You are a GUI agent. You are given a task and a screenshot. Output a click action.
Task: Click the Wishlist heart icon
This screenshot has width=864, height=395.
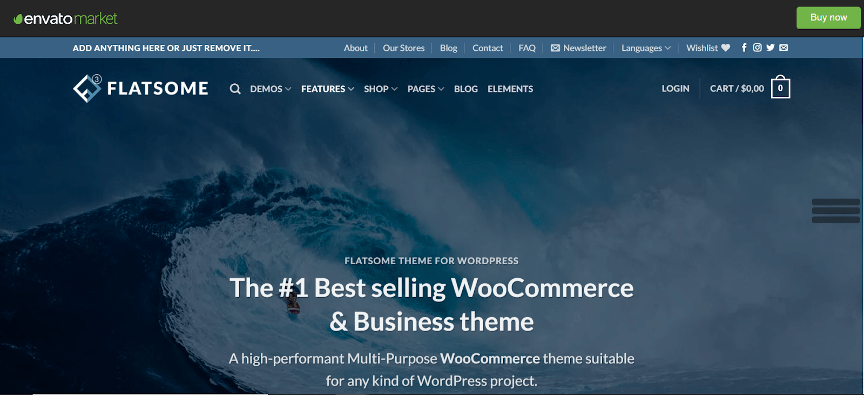tap(726, 48)
